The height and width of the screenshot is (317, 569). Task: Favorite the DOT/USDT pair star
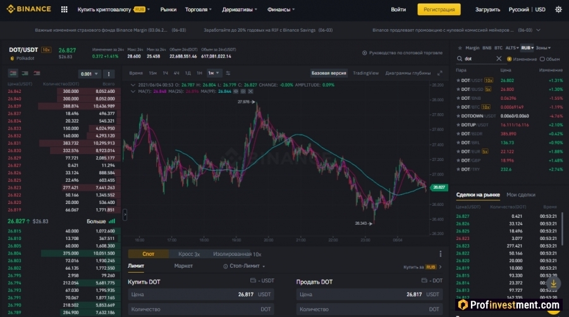[x=458, y=80]
